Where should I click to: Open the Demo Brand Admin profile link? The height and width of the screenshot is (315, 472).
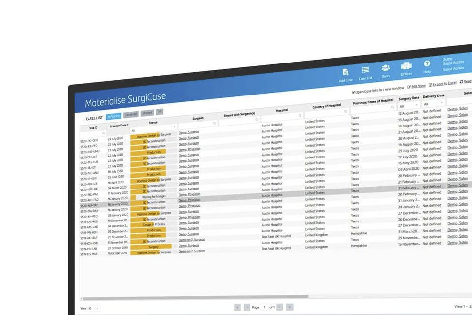pos(453,62)
